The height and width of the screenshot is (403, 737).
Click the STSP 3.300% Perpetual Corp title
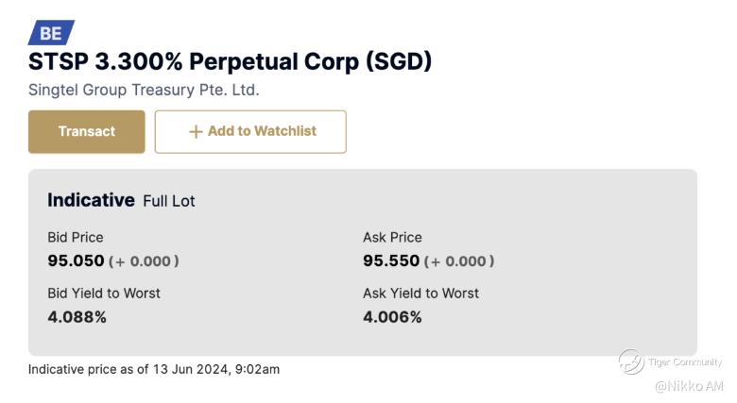(x=230, y=61)
